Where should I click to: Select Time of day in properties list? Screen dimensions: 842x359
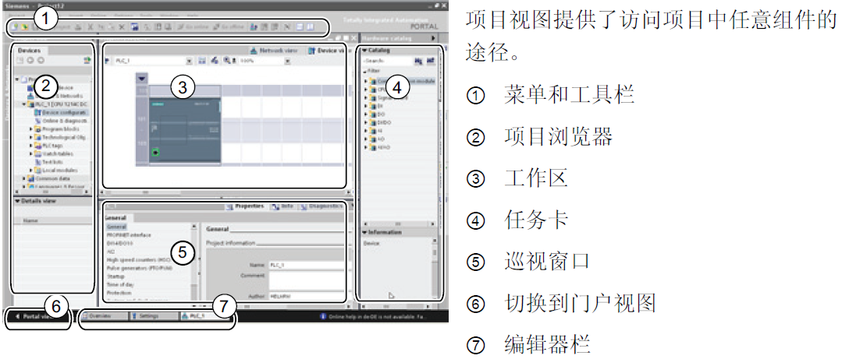click(120, 284)
